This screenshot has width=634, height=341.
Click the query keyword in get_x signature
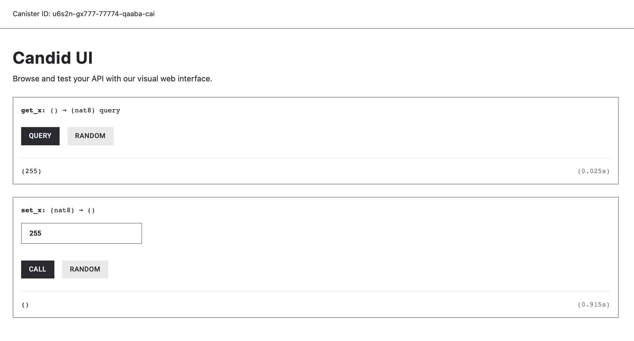(109, 110)
